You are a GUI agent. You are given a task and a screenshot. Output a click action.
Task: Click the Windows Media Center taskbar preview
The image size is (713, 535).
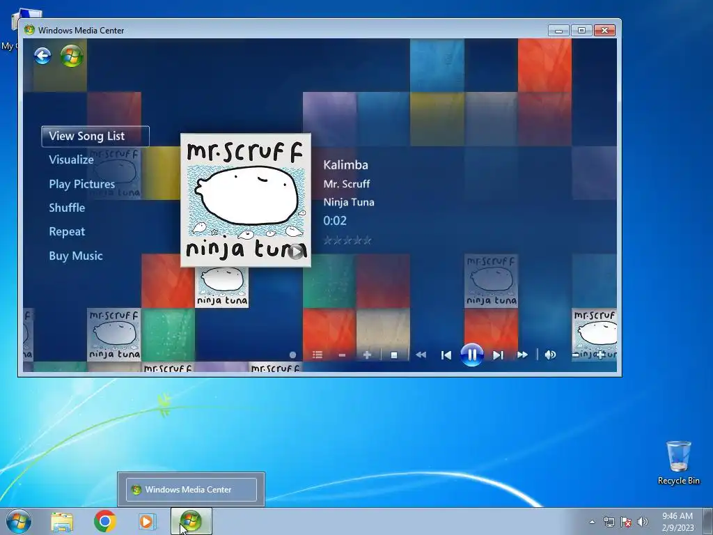point(191,490)
